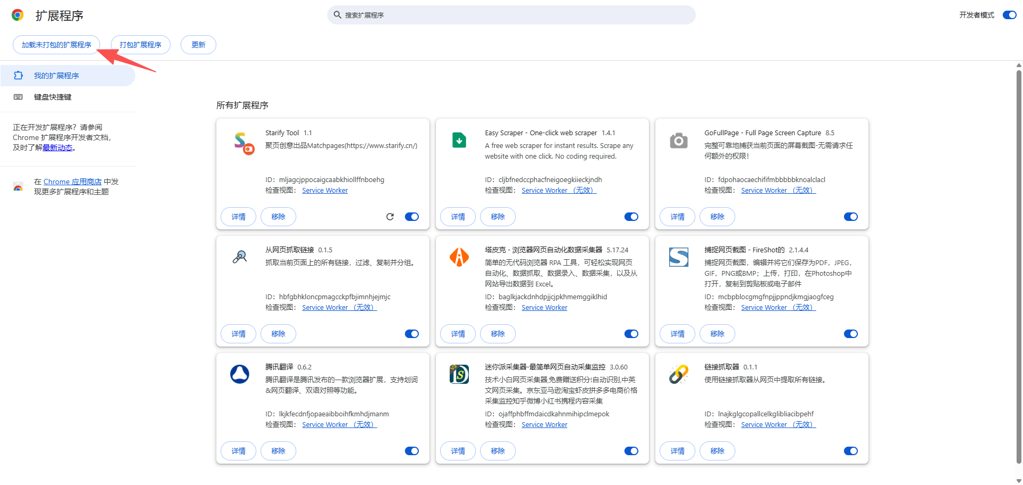Click the Starify Tool extension icon
This screenshot has width=1023, height=485.
(245, 143)
